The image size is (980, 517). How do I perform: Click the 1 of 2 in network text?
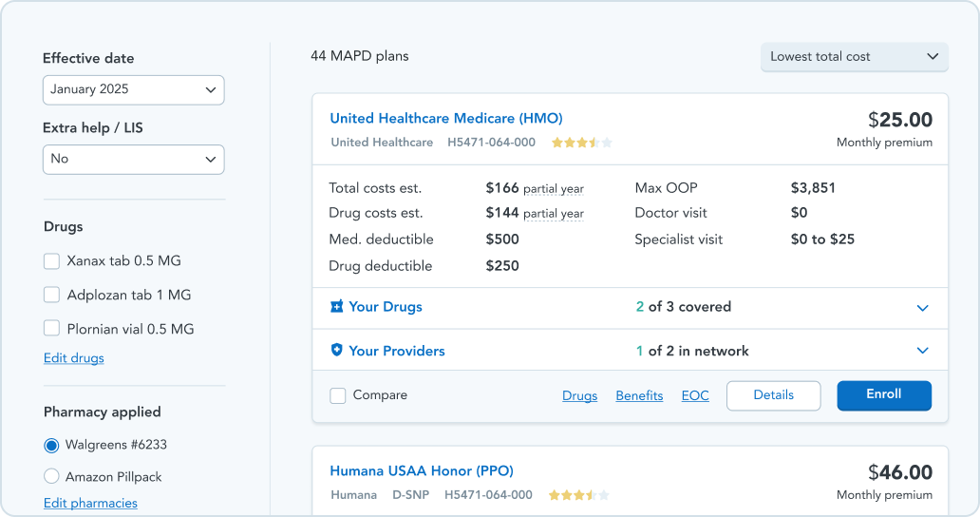[692, 351]
